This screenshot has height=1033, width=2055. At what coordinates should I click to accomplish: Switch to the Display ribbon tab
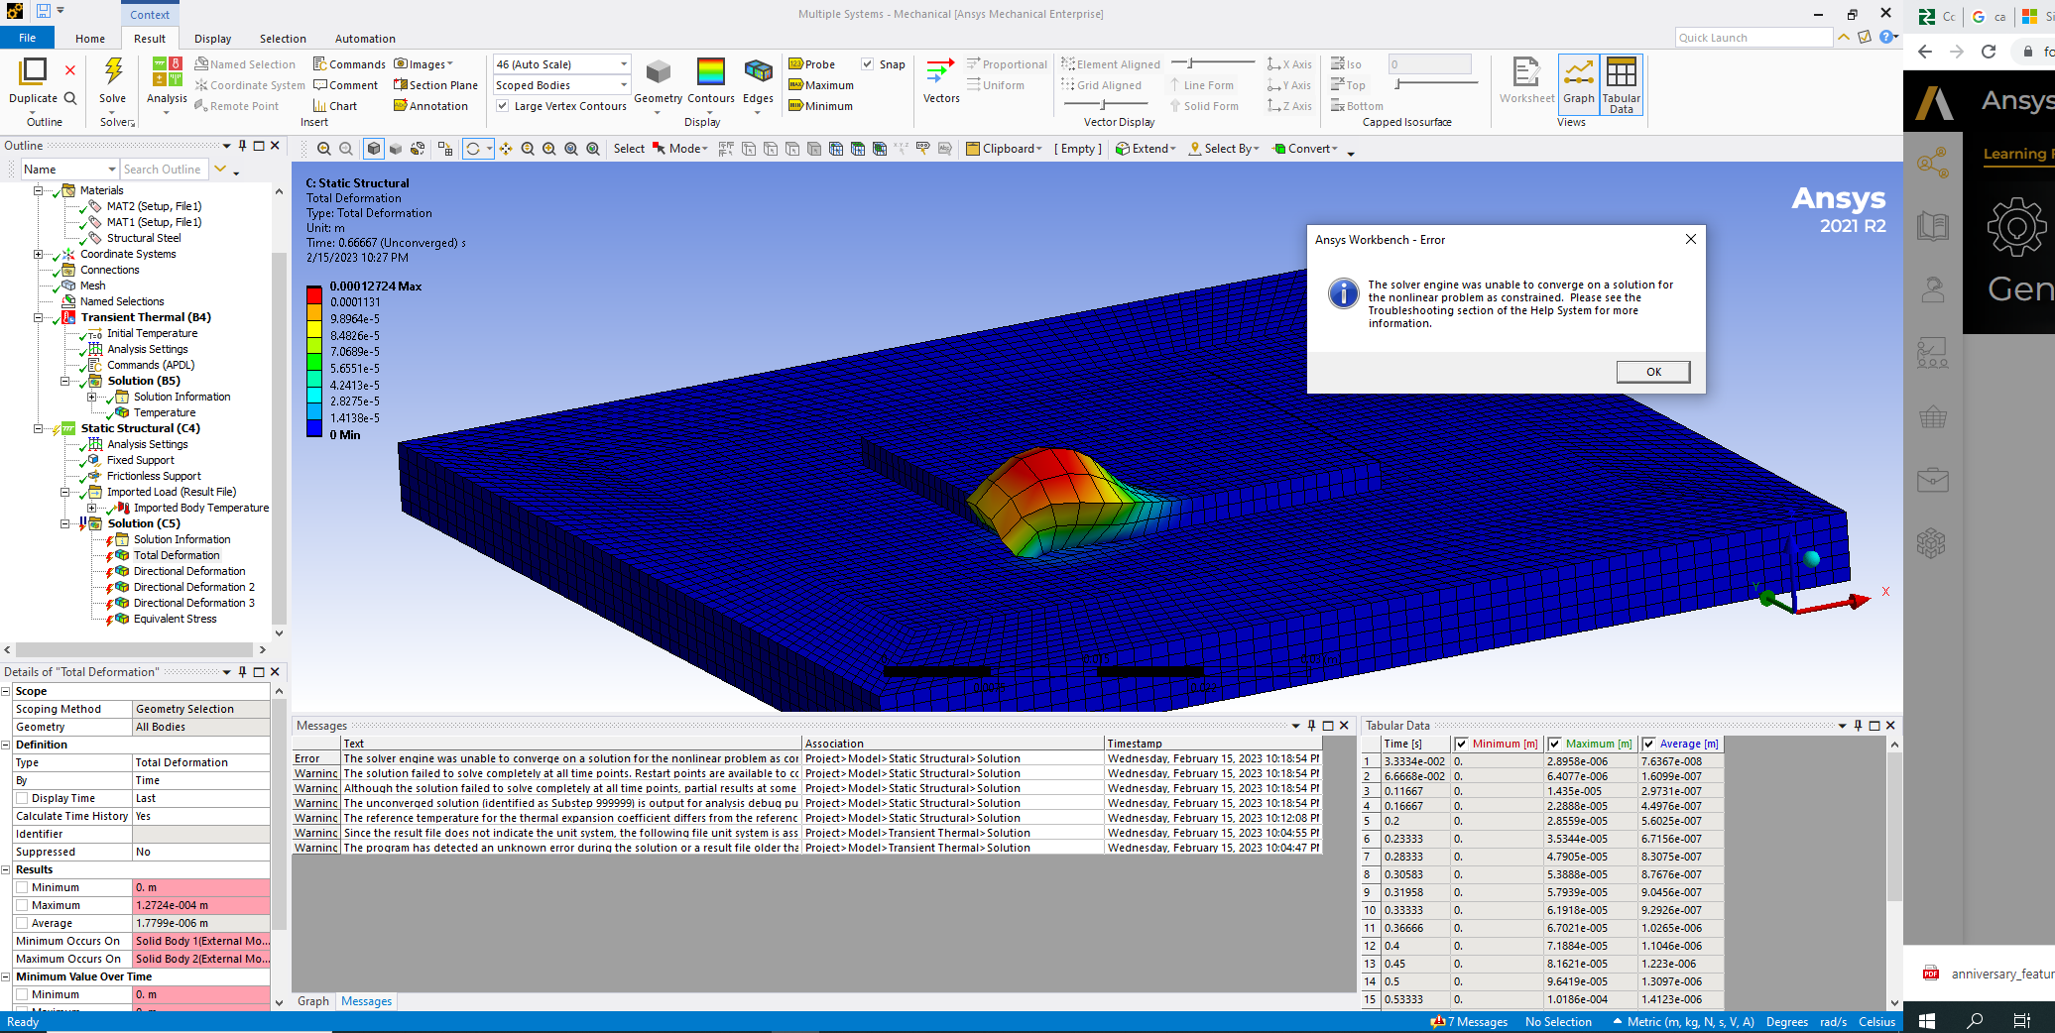pos(212,39)
